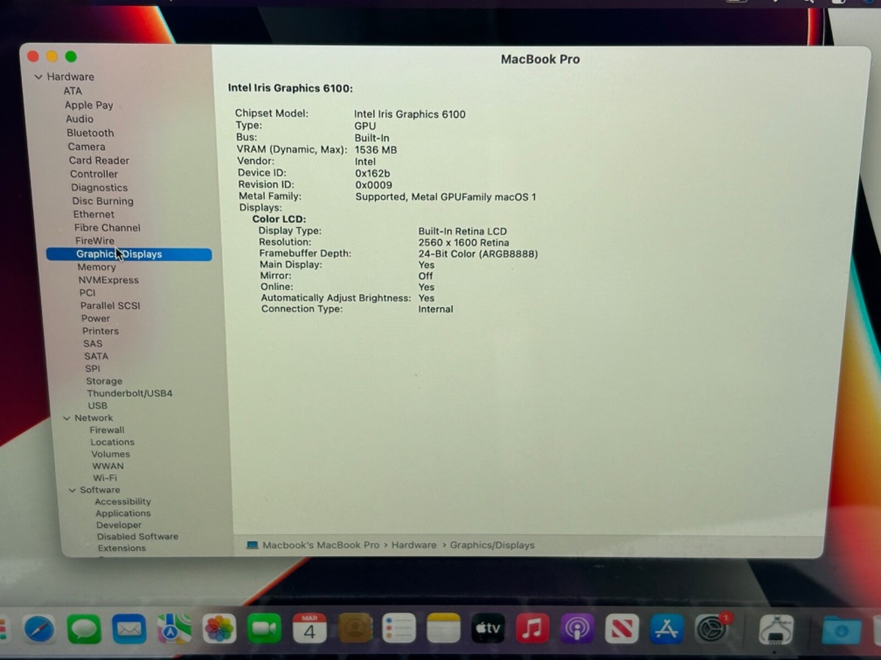The image size is (881, 660).
Task: Select Printers in the sidebar
Action: click(x=101, y=331)
